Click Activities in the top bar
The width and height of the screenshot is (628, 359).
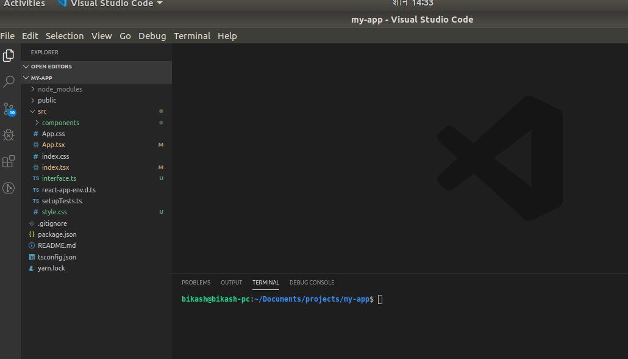click(x=24, y=3)
